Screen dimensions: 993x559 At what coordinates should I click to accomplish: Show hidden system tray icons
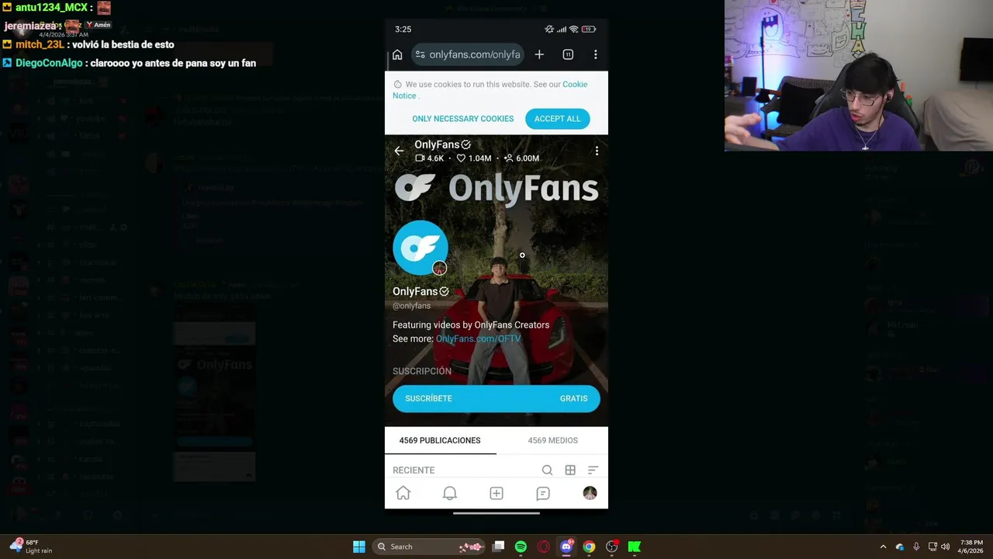coord(883,547)
